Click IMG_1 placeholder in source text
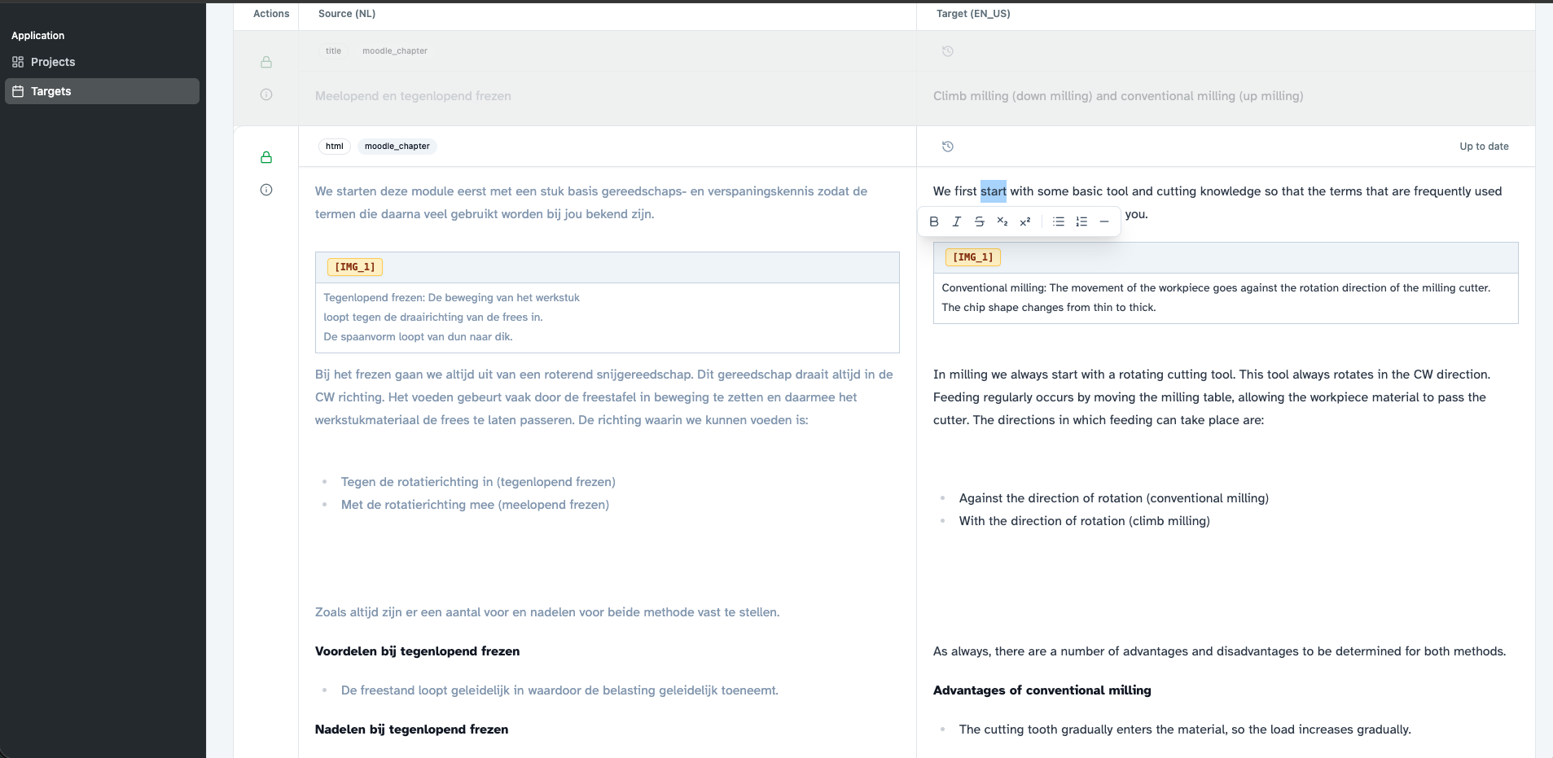1553x758 pixels. (x=355, y=267)
